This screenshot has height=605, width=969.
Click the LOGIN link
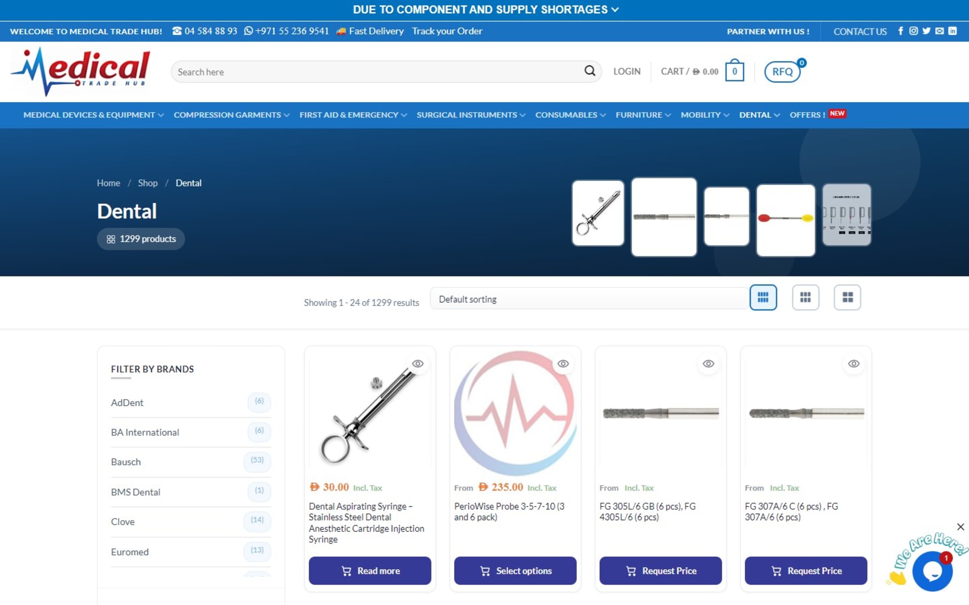pos(627,72)
